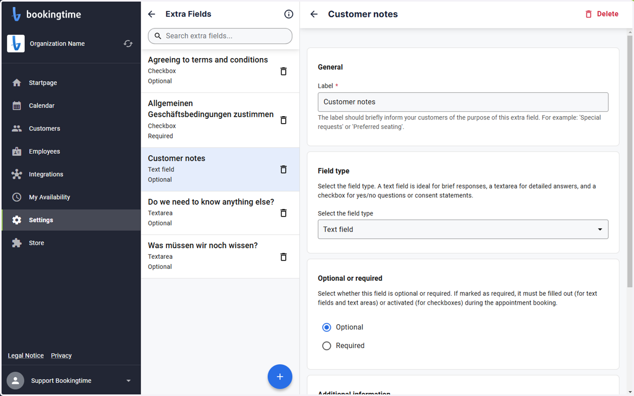Screen dimensions: 634x396
Task: Add a new extra field with plus button
Action: (280, 376)
